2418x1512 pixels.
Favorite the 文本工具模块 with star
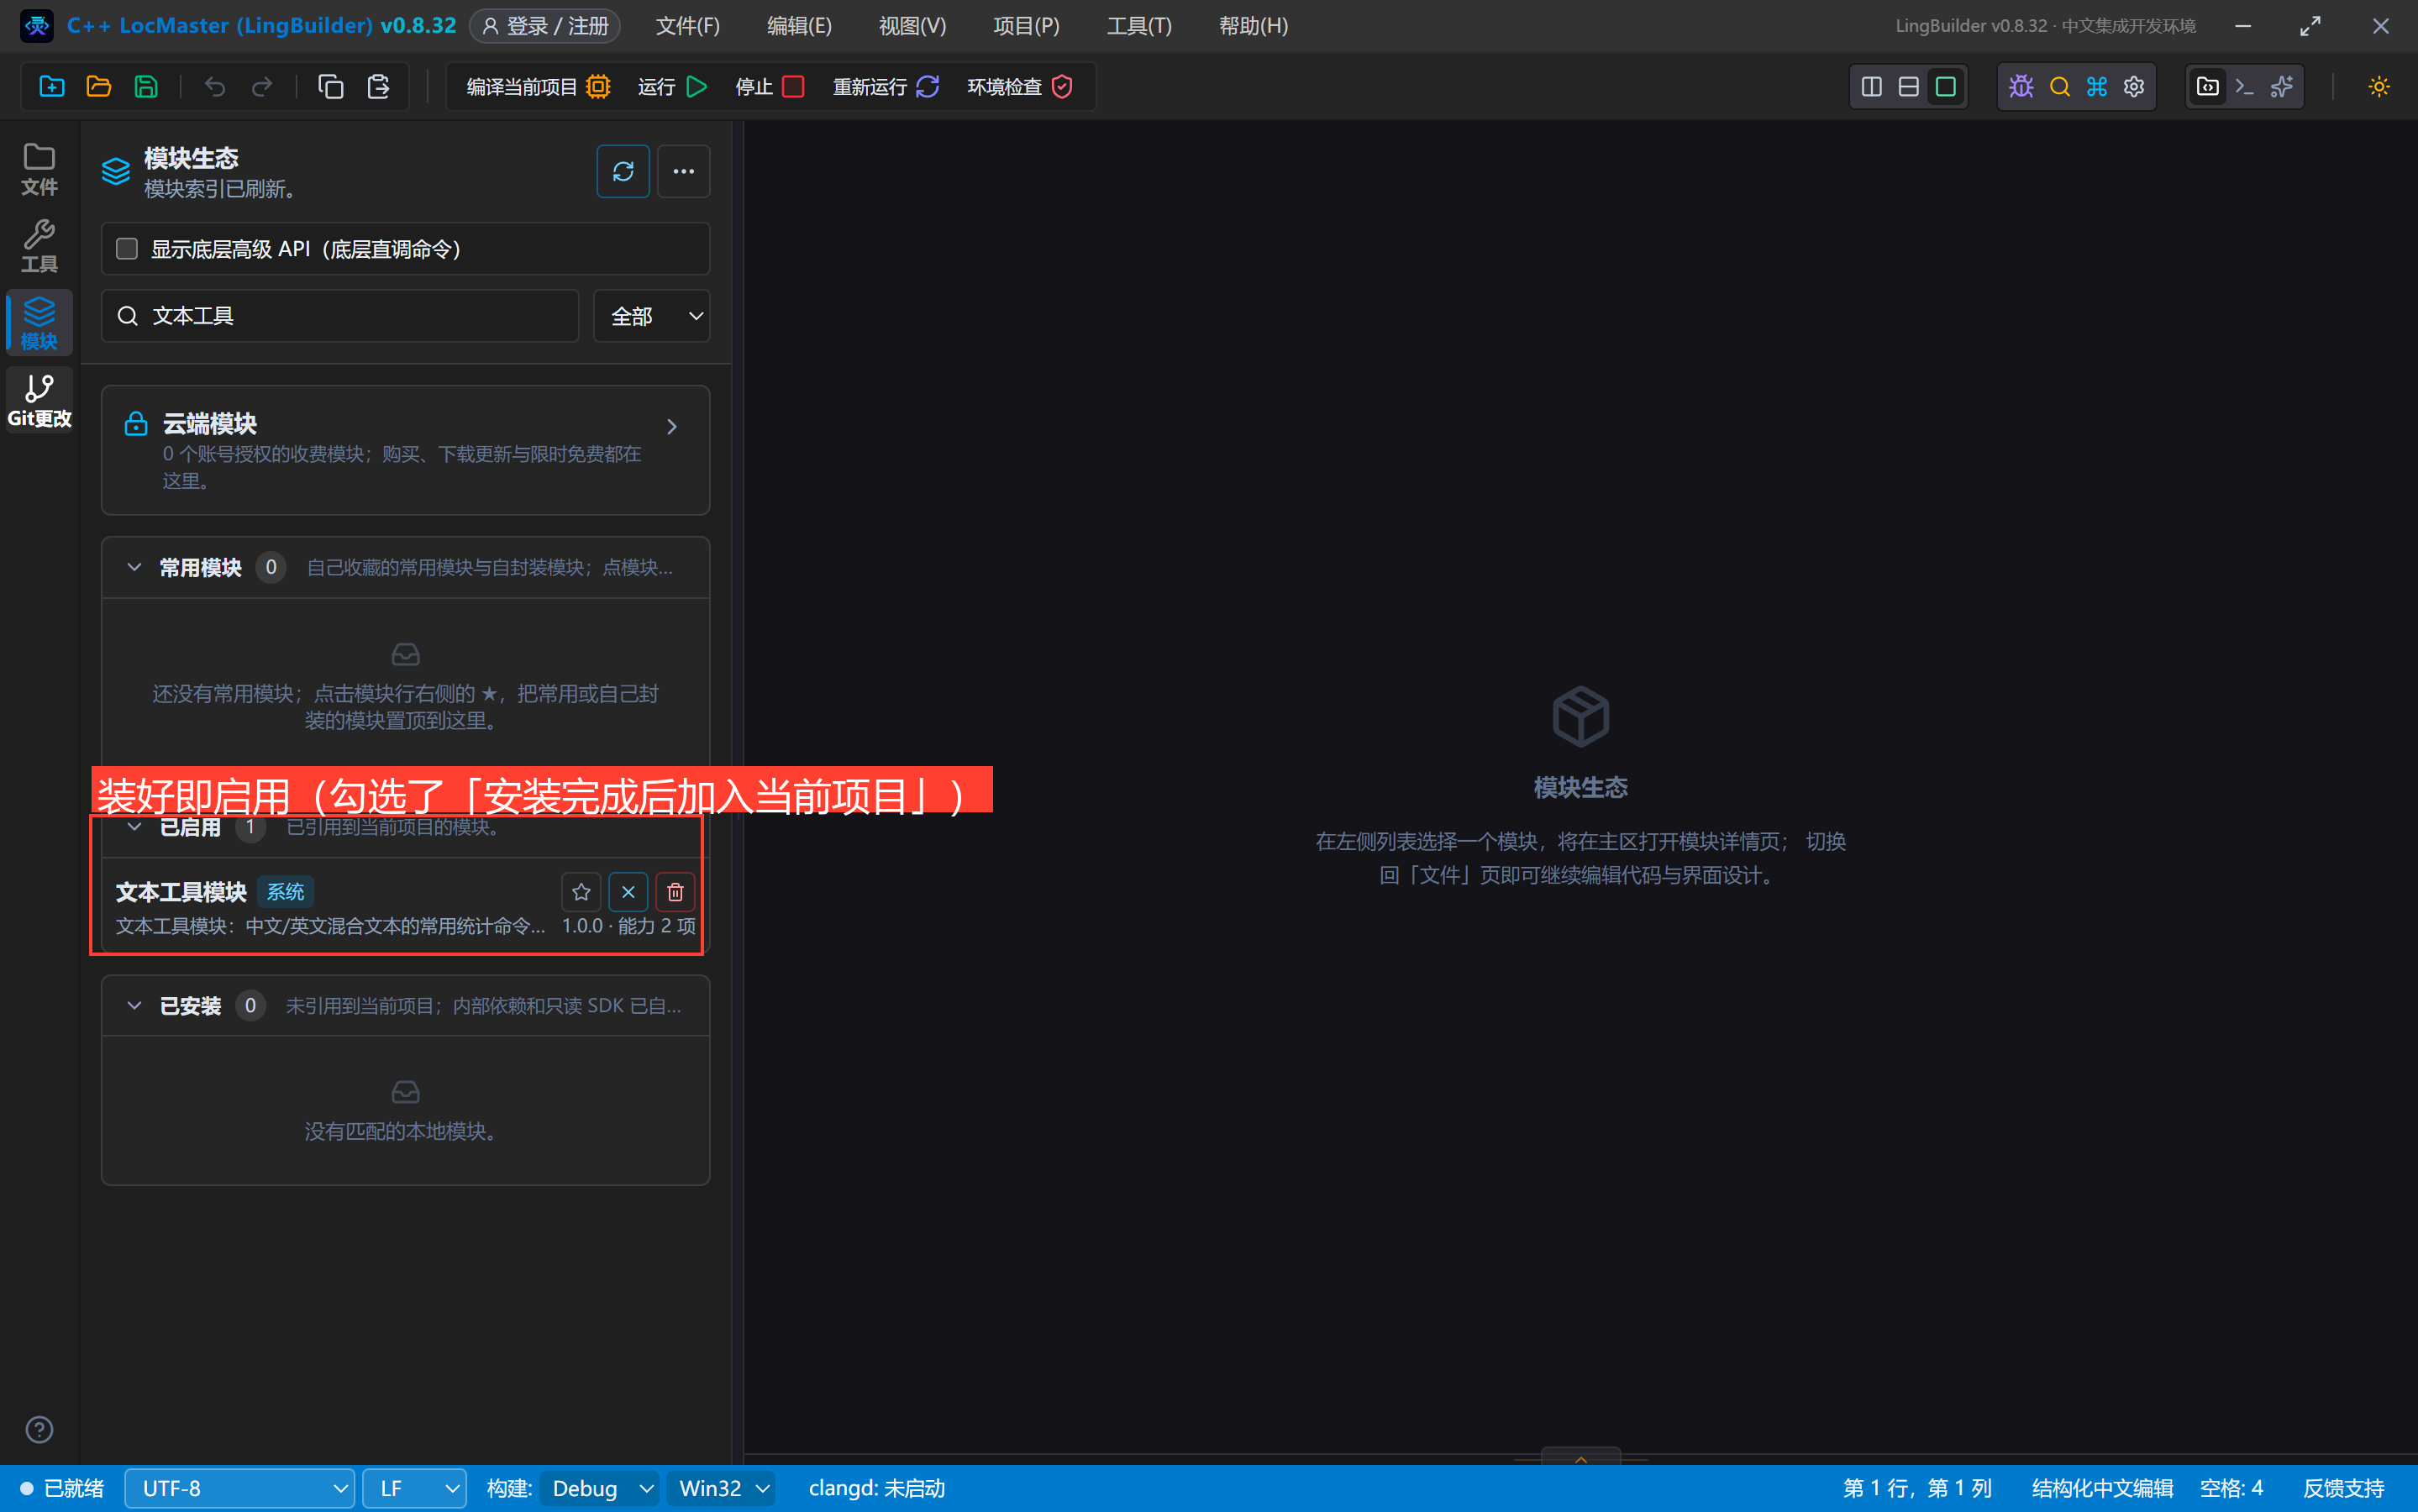tap(581, 892)
